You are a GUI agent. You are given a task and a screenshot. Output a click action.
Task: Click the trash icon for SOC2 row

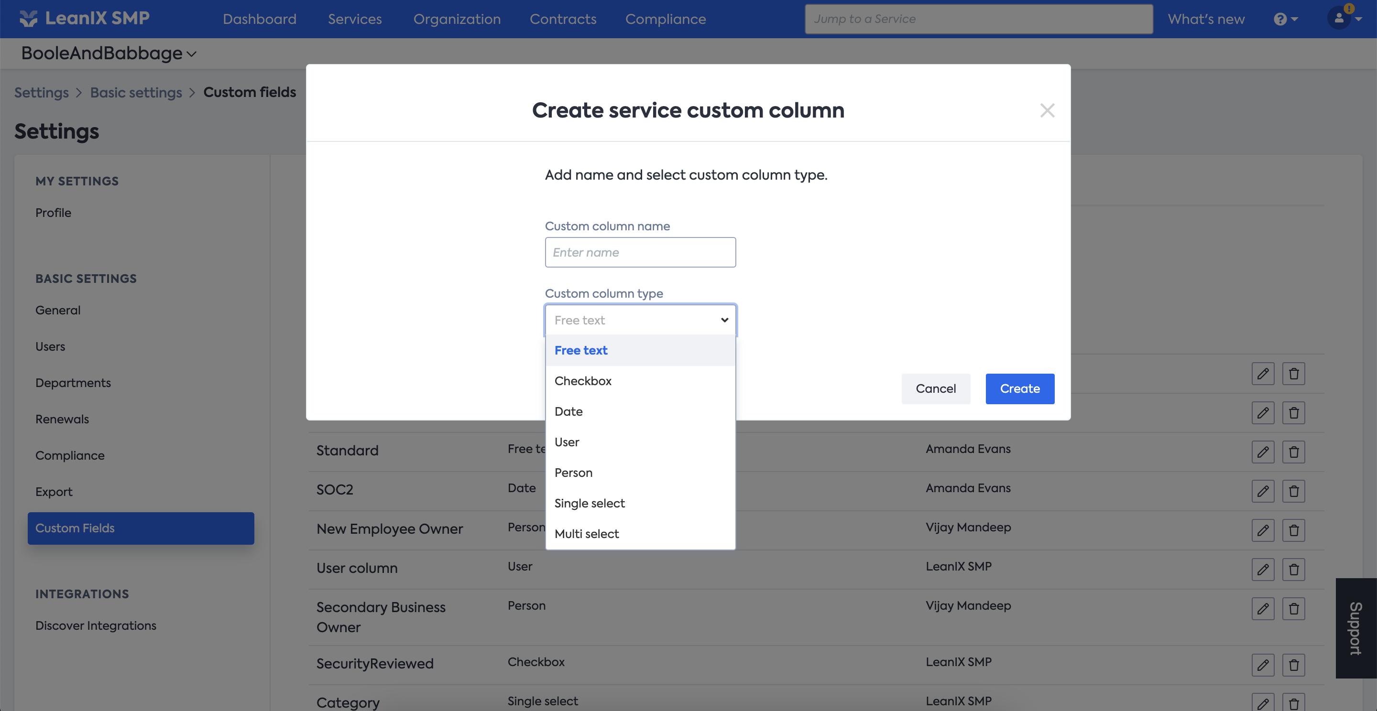coord(1294,491)
